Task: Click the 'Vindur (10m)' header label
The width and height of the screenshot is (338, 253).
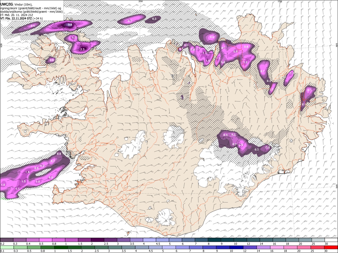Action: (x=23, y=5)
